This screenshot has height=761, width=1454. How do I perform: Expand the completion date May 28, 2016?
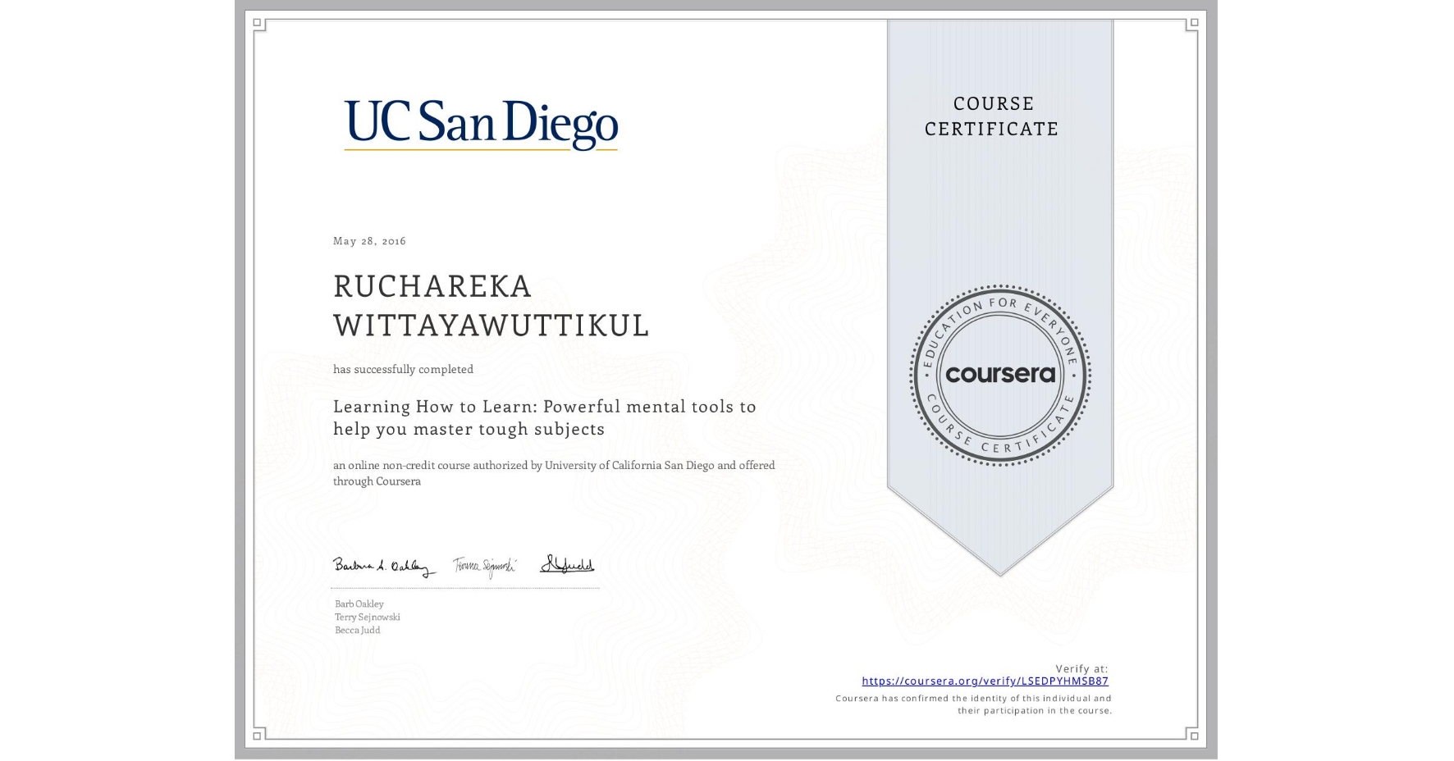(368, 241)
